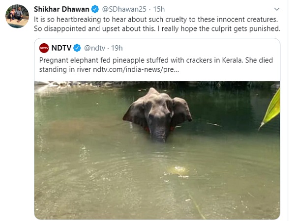Click the 'So disappointed and upset' tweet line
The height and width of the screenshot is (221, 295).
tap(157, 28)
